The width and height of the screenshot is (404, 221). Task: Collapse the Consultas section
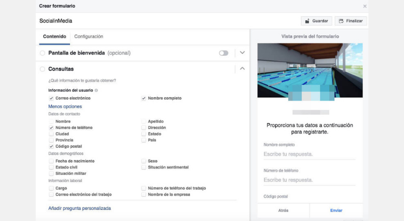coord(242,68)
